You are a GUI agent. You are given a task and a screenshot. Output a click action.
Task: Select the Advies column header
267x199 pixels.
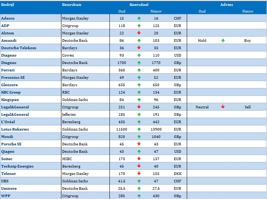pos(227,4)
